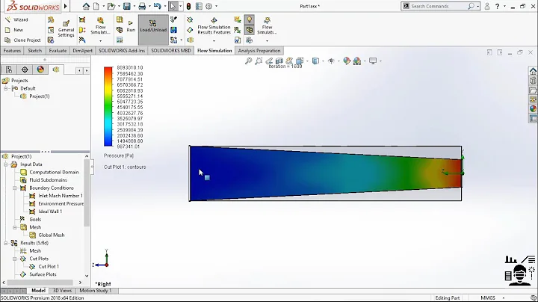Toggle the light bulb display icon
Image resolution: width=538 pixels, height=302 pixels.
[250, 19]
